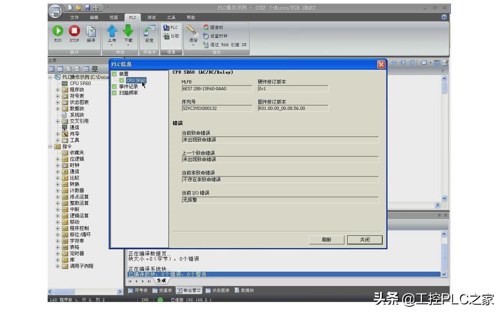Switch to the 视图 ribbon tab
504x315 pixels.
pos(114,17)
